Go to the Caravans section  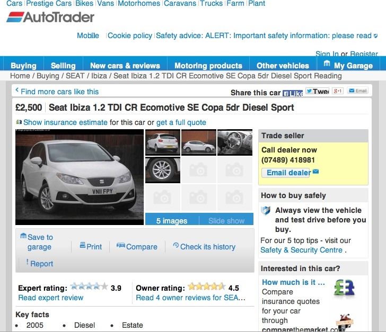(x=180, y=4)
